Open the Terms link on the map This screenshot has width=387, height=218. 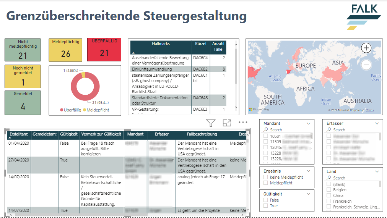tap(370, 110)
